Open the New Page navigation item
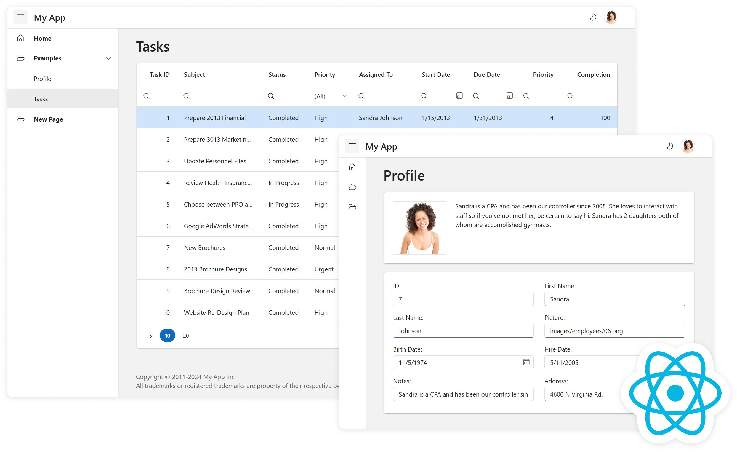 pyautogui.click(x=48, y=119)
